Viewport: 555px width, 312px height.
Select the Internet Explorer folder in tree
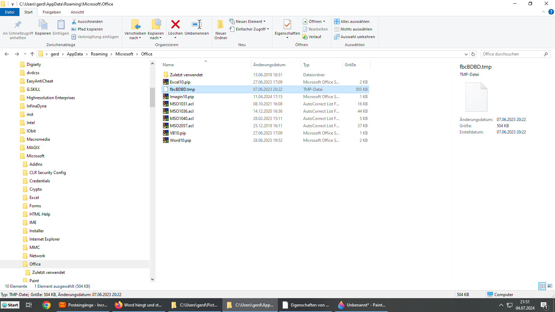coord(44,239)
